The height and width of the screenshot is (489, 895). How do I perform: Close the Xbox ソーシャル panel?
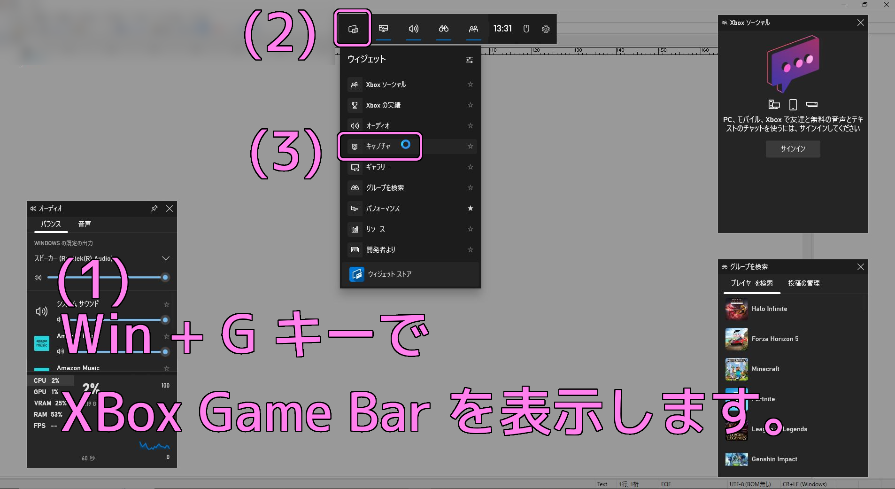pos(860,23)
